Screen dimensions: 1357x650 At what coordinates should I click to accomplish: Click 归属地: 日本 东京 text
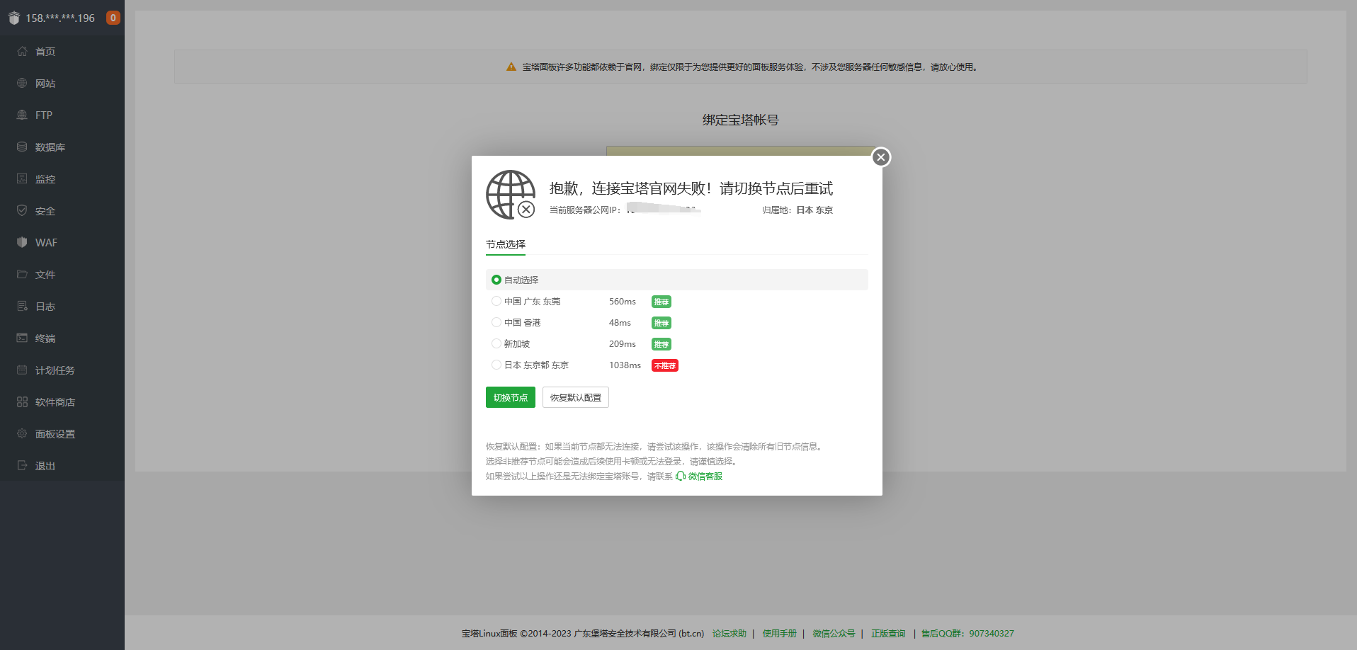click(797, 210)
